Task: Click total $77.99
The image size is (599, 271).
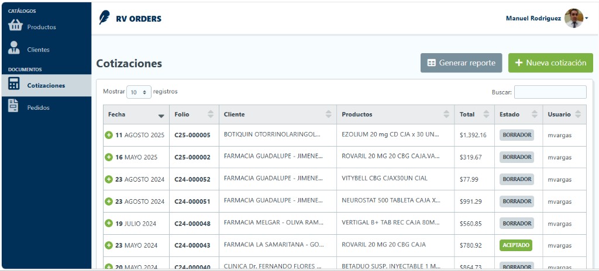Action: click(469, 179)
